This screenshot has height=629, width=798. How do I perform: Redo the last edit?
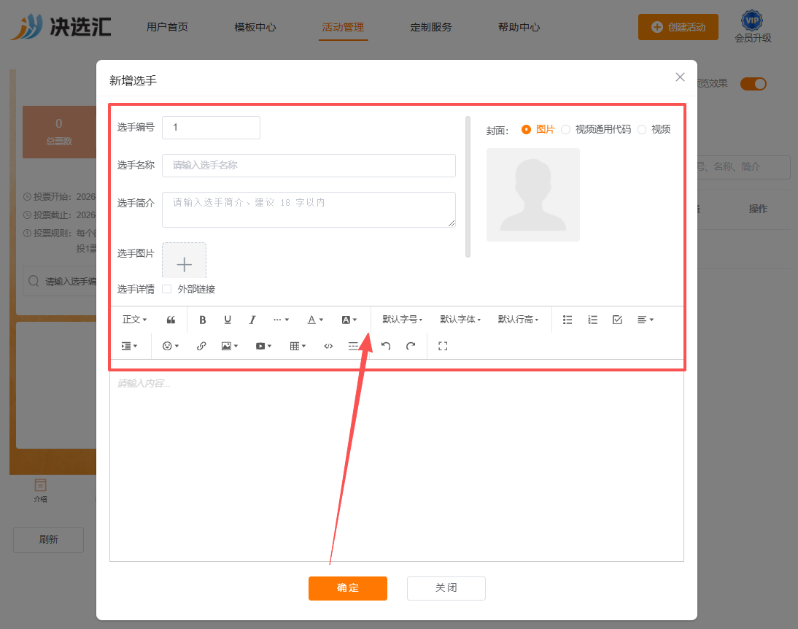[x=411, y=347]
